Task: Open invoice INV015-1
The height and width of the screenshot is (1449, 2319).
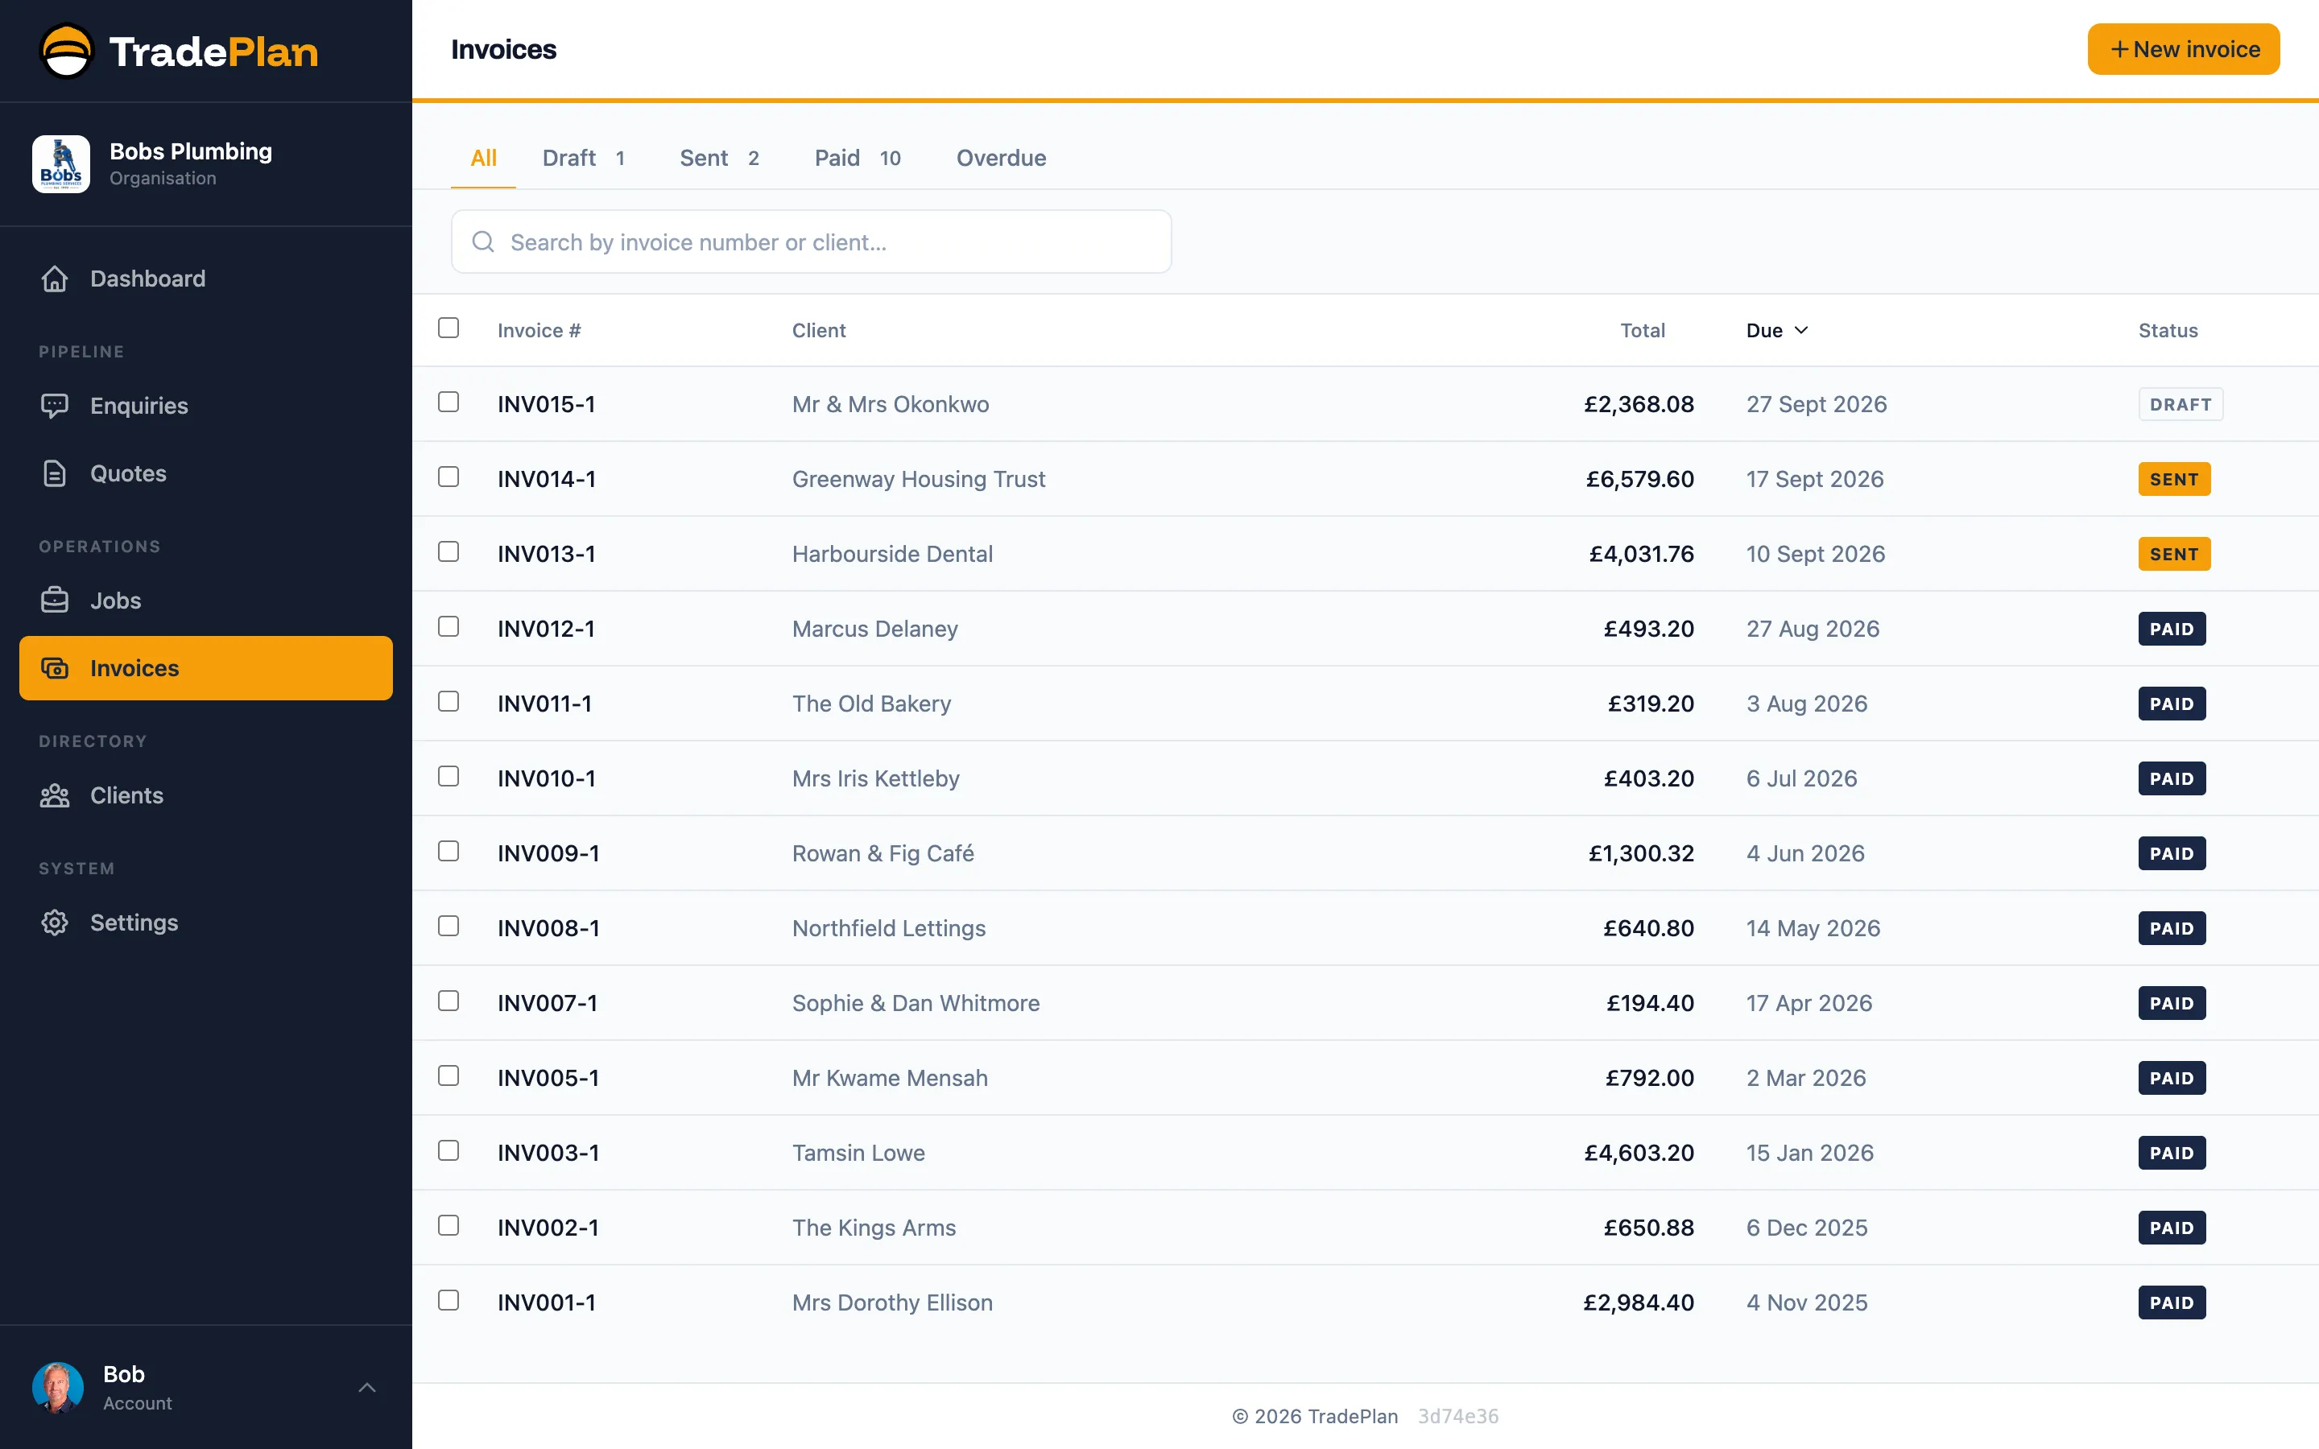Action: pyautogui.click(x=546, y=404)
